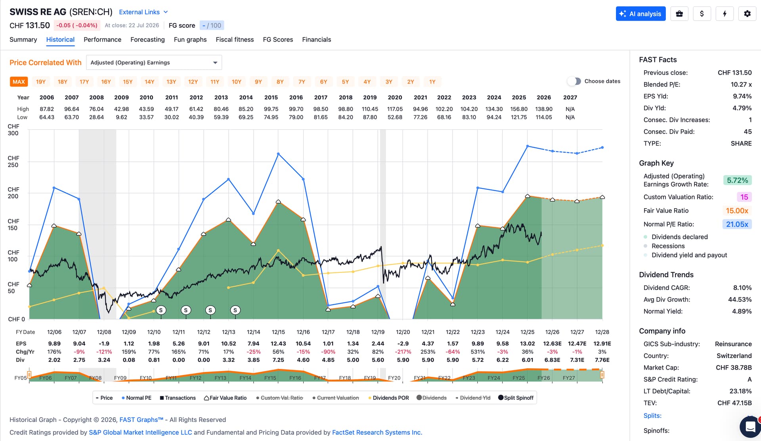
Task: Click the first split spinoff S marker
Action: [161, 310]
